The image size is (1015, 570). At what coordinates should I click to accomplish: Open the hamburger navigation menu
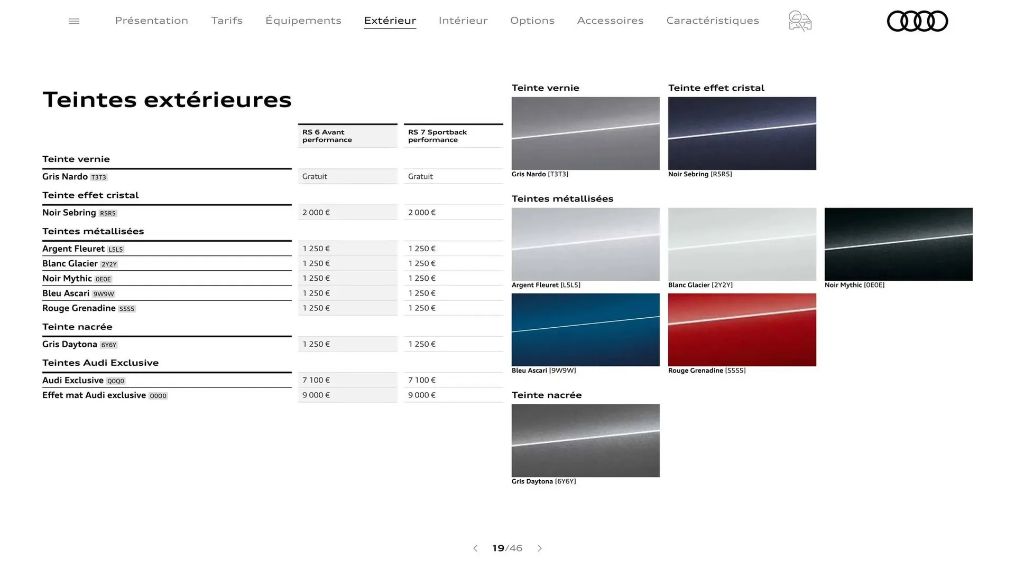pos(73,21)
